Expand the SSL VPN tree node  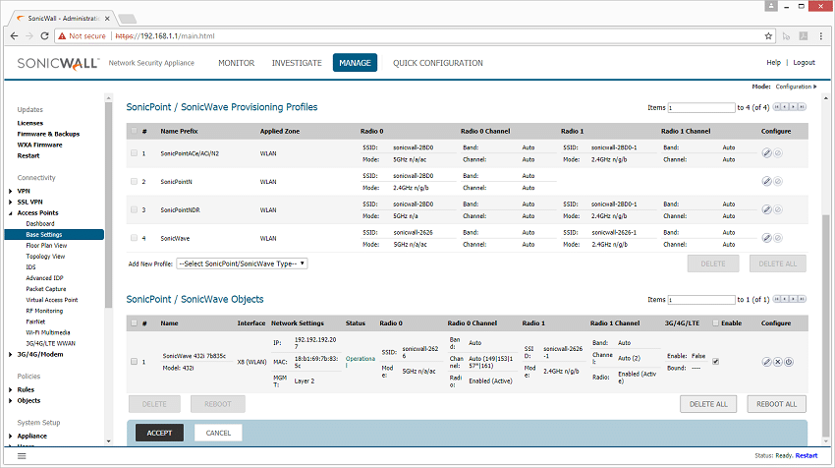tap(11, 202)
